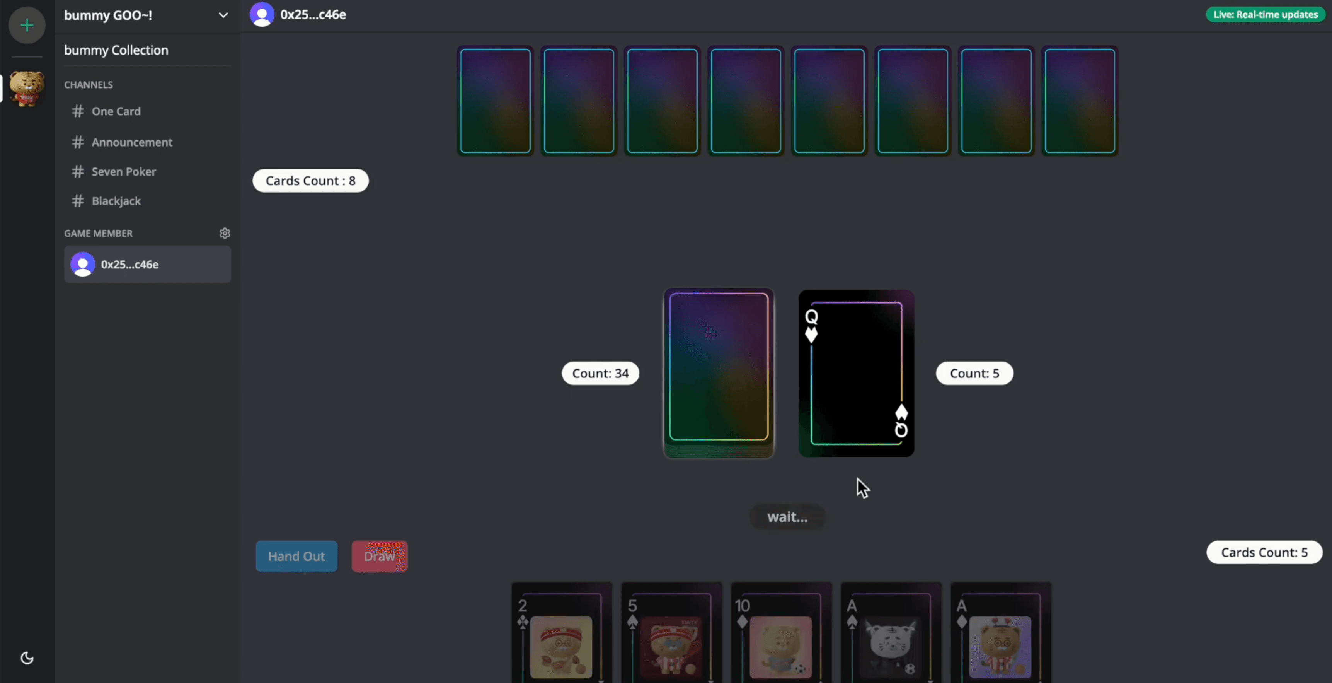Screen dimensions: 1332x683
Task: Go to Blackjack channel
Action: [x=116, y=201]
